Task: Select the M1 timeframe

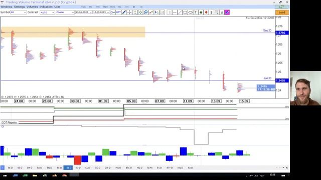Action: (91, 7)
